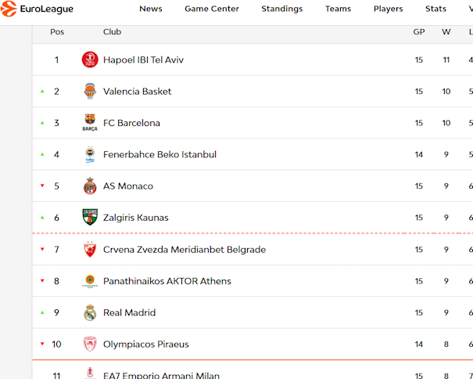This screenshot has width=473, height=379.
Task: Click the FC Barcelona crest icon
Action: click(90, 123)
